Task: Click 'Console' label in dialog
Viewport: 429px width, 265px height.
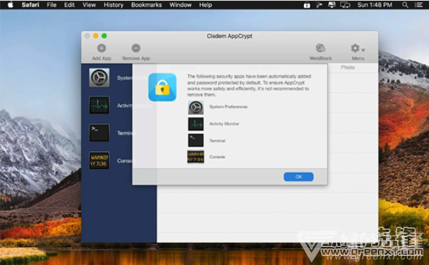Action: [217, 157]
